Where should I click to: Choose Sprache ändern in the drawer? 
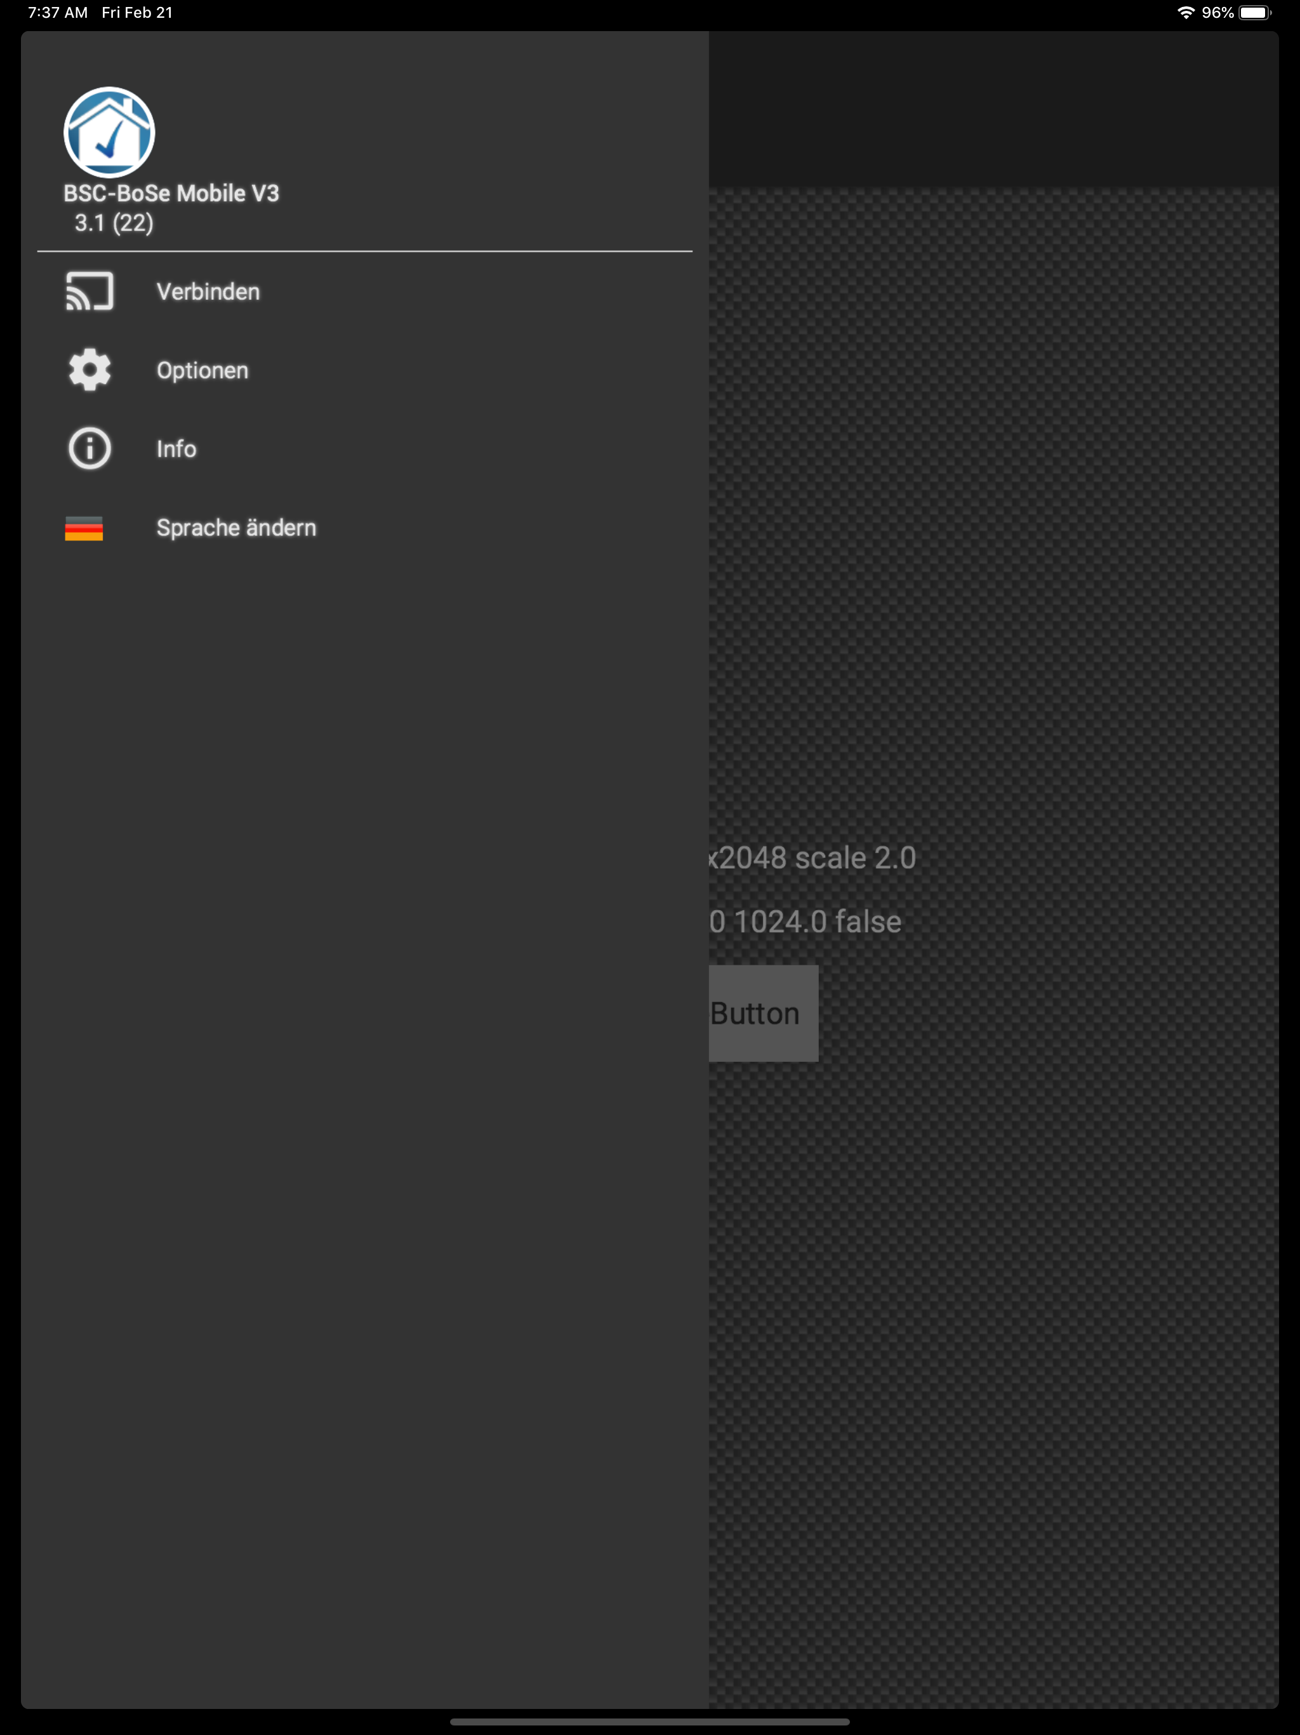click(x=364, y=528)
